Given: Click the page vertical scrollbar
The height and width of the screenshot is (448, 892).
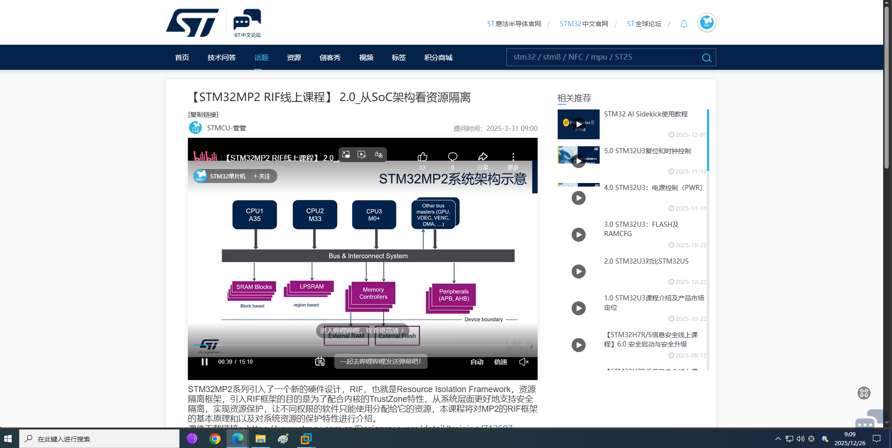Looking at the screenshot, I should pos(887,87).
